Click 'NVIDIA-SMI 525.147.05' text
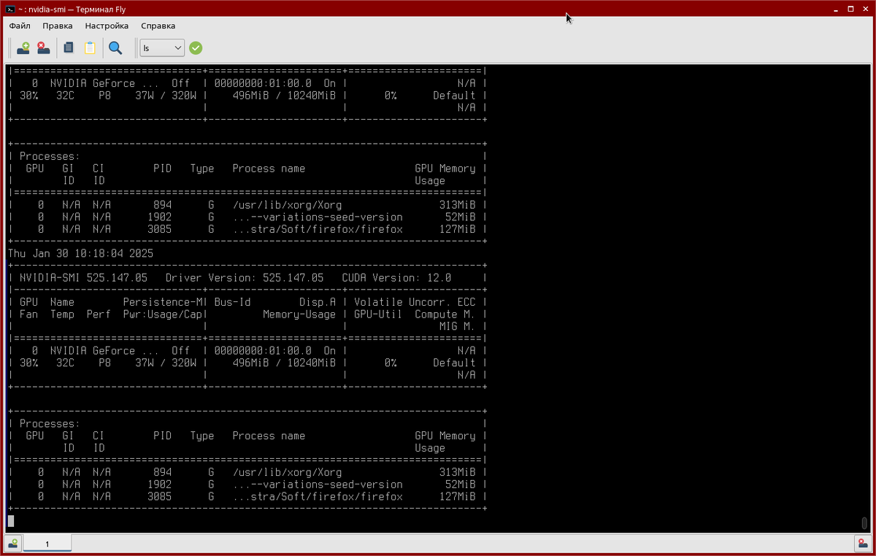876x556 pixels. (x=83, y=278)
